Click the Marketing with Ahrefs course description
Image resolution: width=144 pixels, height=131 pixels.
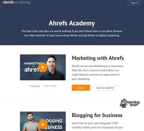98,73
